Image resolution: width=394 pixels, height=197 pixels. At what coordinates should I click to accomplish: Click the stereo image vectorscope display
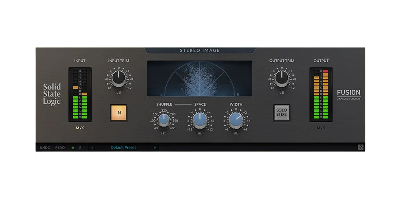click(200, 79)
